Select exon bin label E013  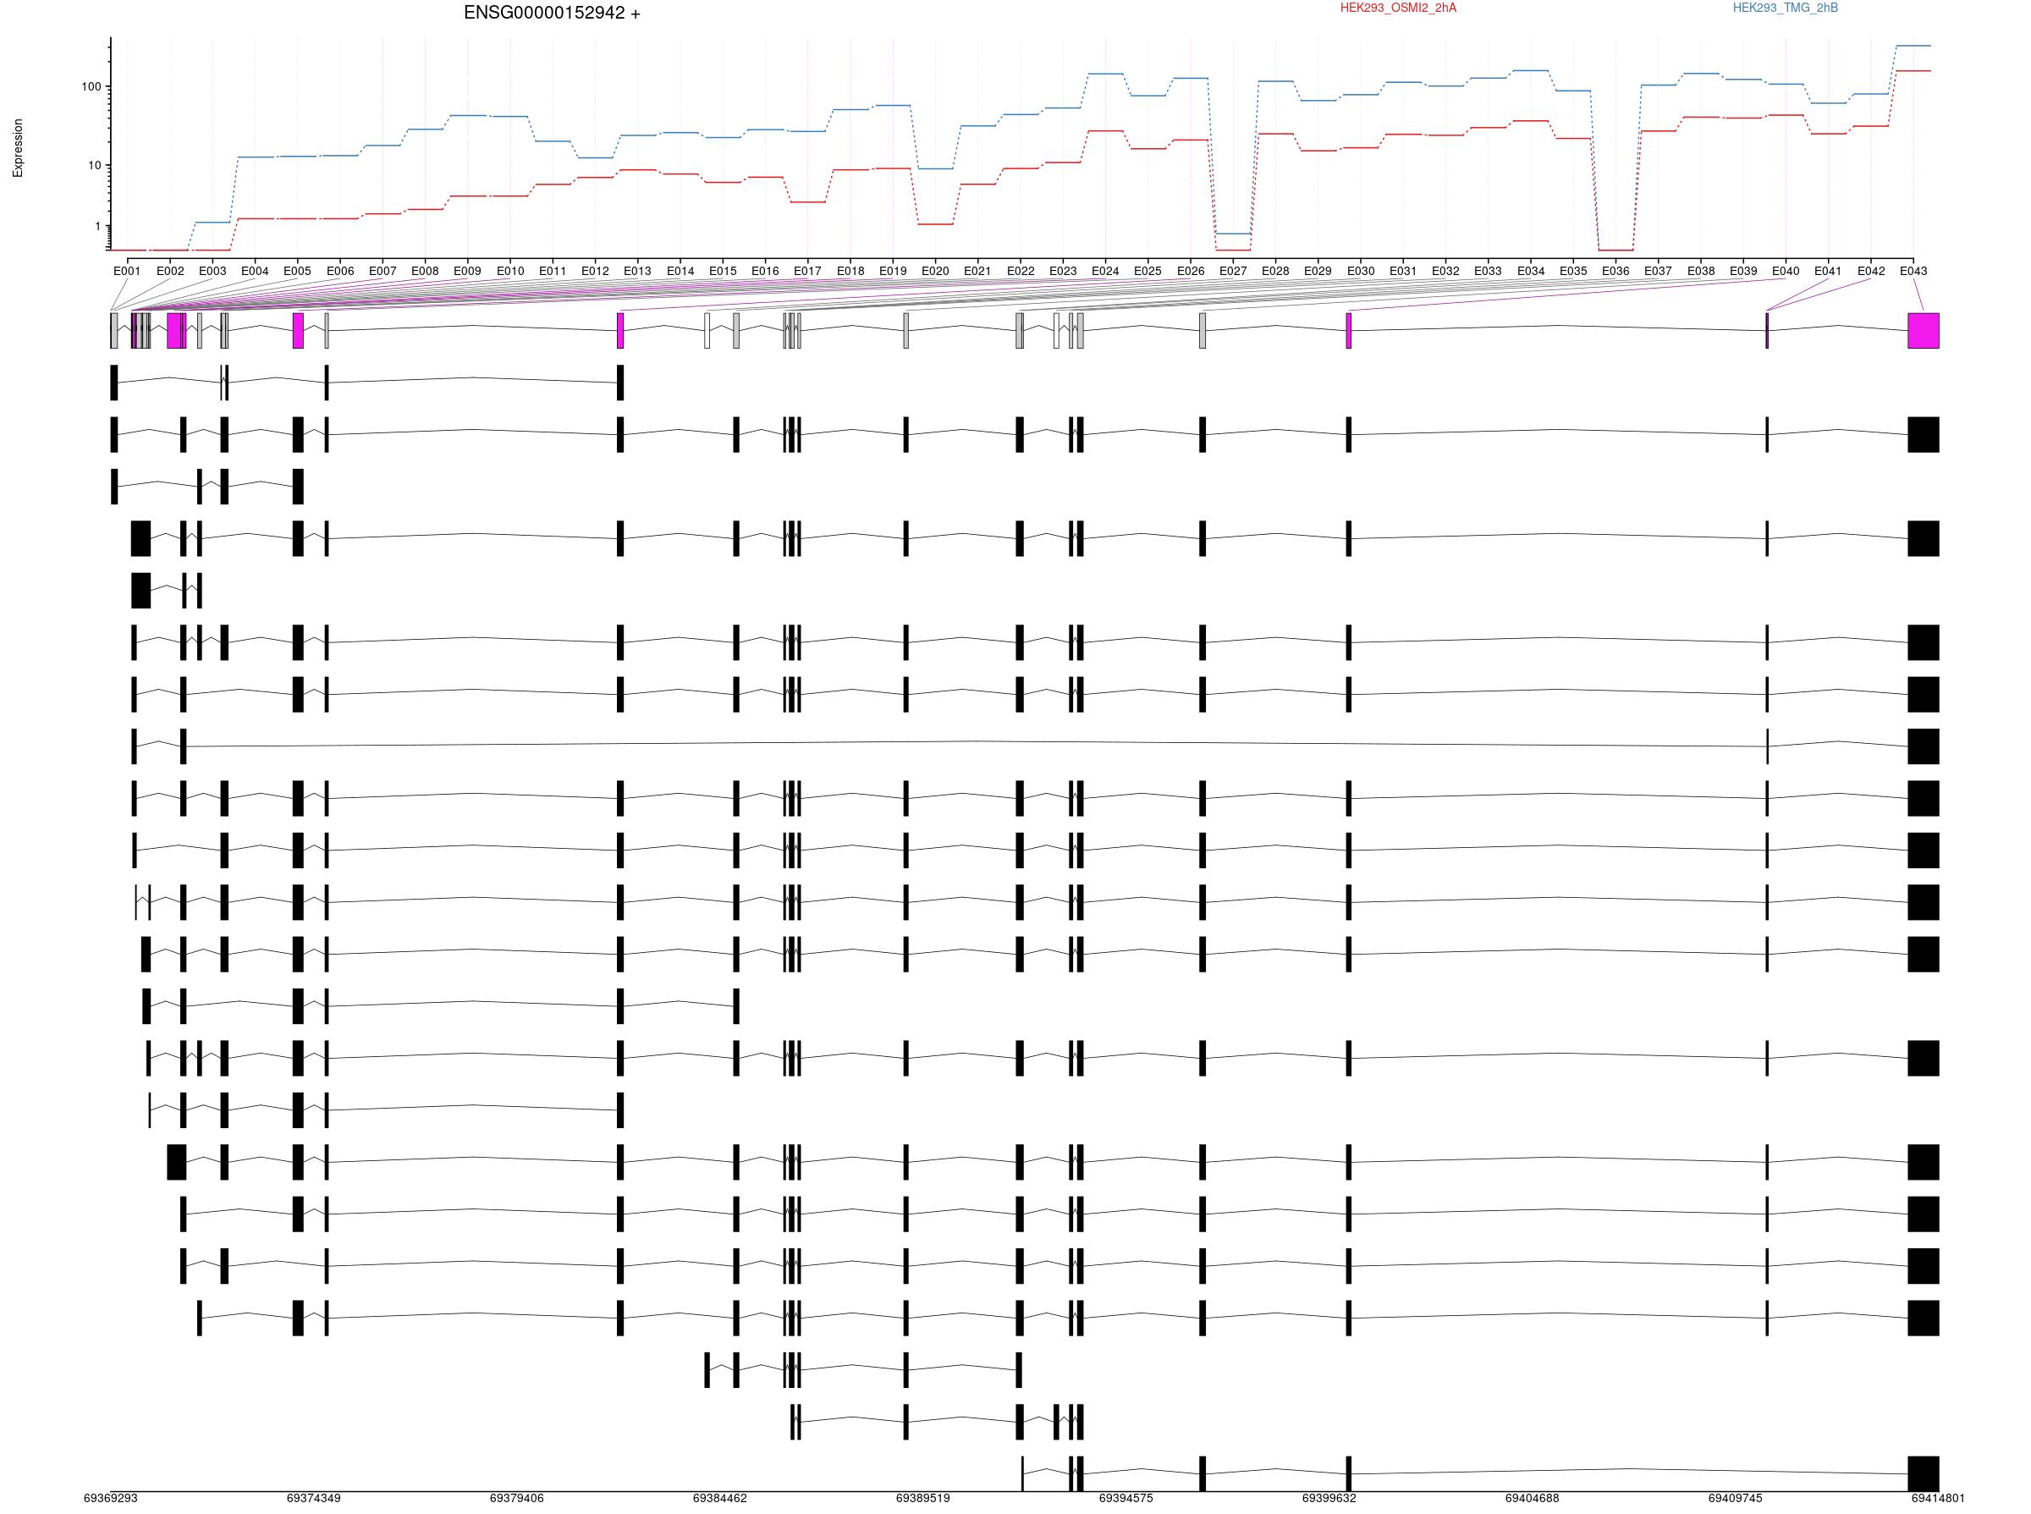[x=637, y=272]
